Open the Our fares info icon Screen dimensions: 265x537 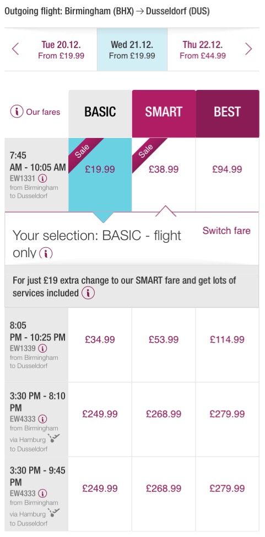(x=17, y=111)
